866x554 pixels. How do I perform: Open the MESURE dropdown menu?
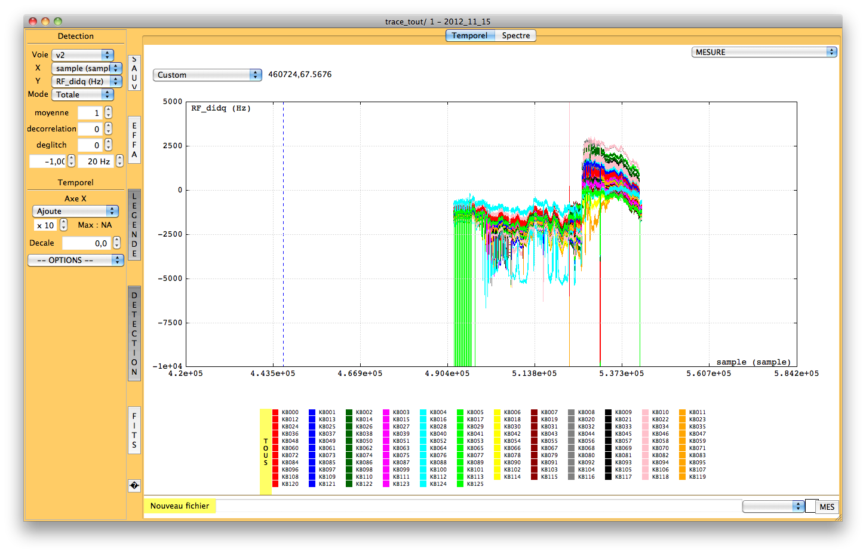(x=764, y=53)
